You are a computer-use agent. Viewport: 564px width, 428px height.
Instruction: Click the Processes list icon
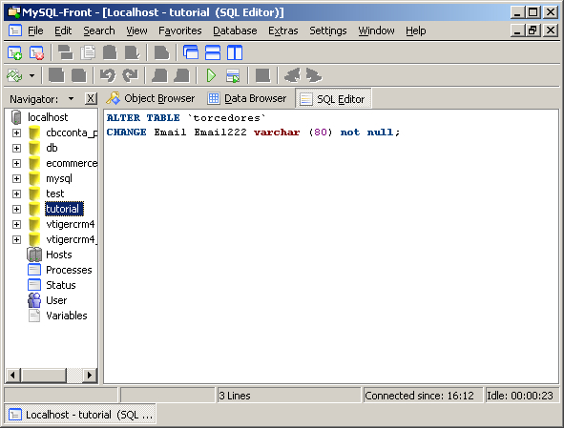34,270
